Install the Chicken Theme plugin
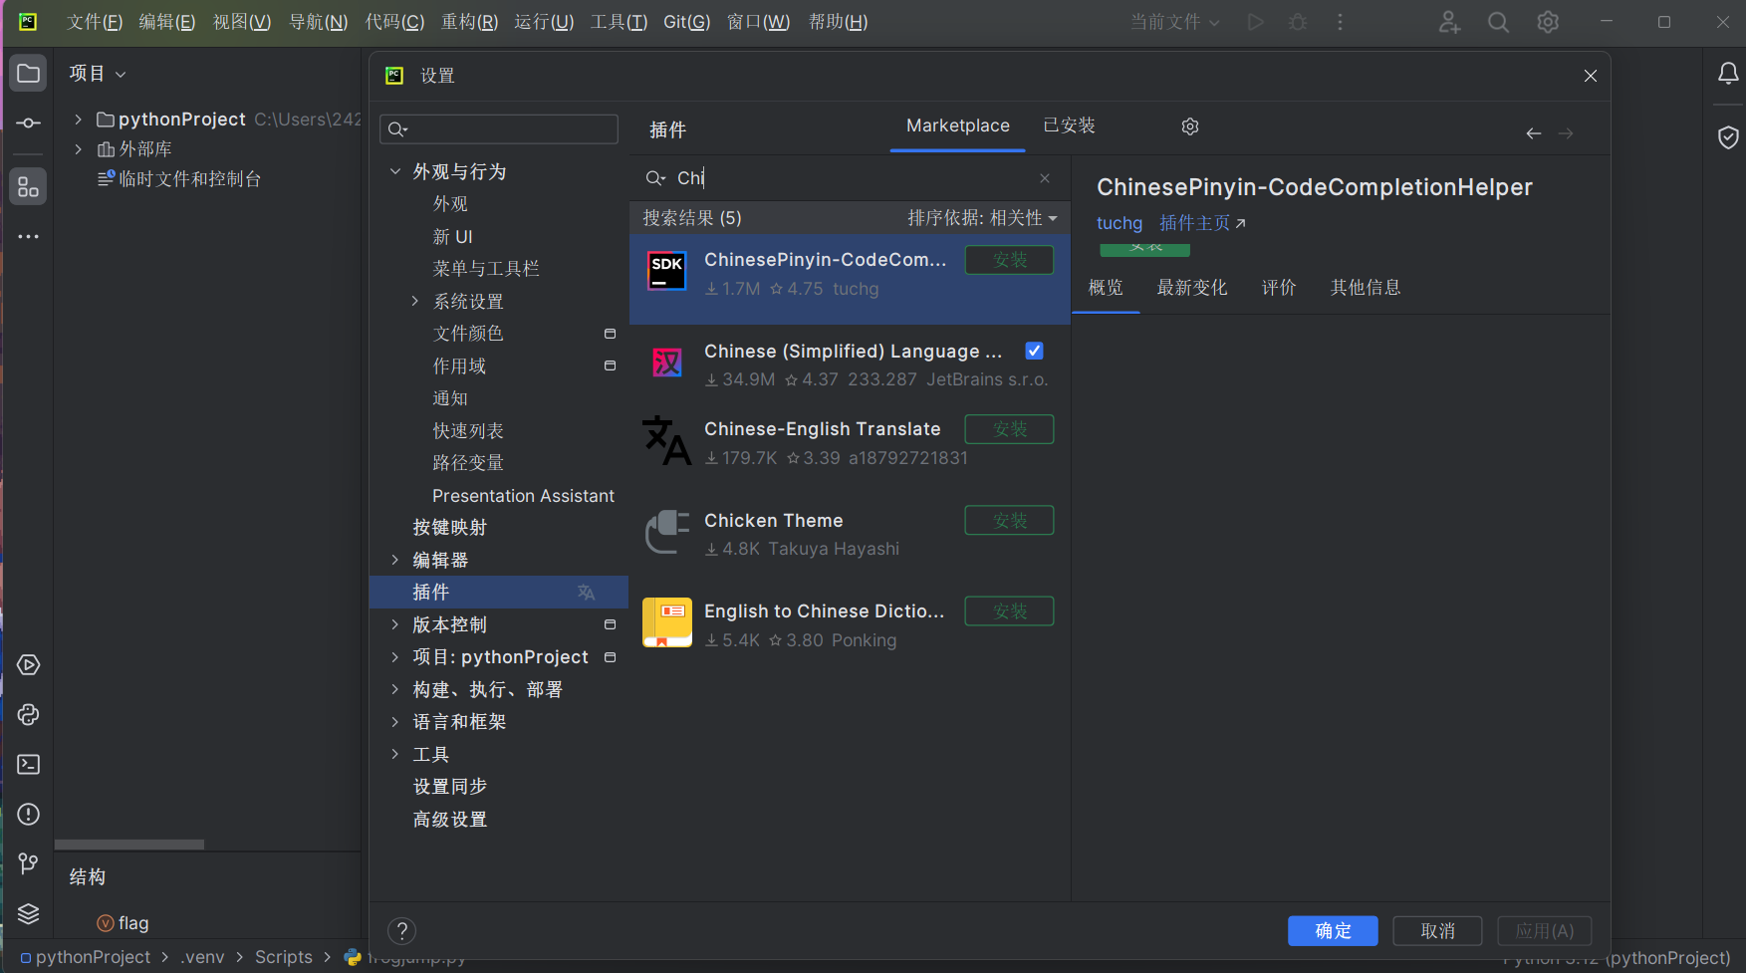 tap(1009, 521)
